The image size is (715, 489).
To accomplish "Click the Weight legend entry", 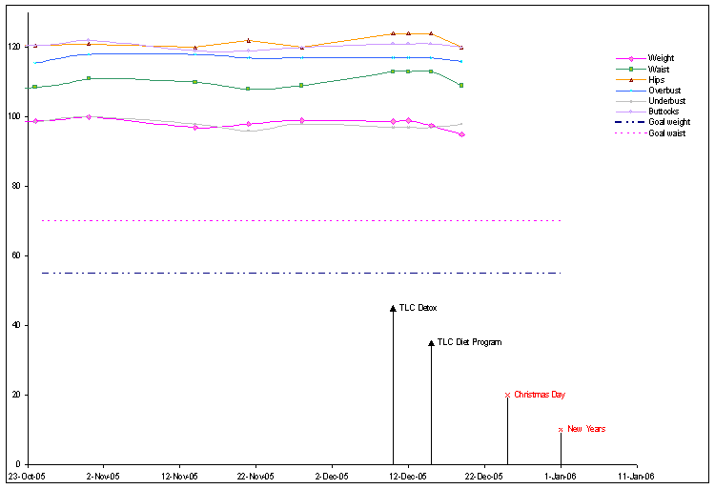I will click(644, 58).
